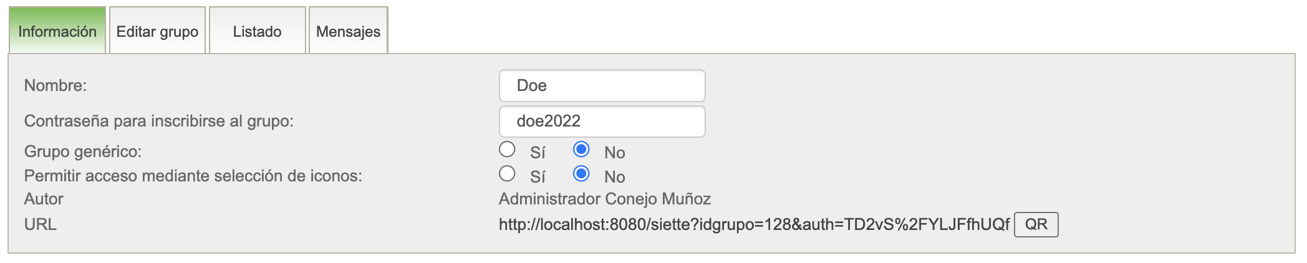Enable Sí radio for icon selection access
Screen dimensions: 1307x263
(x=507, y=174)
